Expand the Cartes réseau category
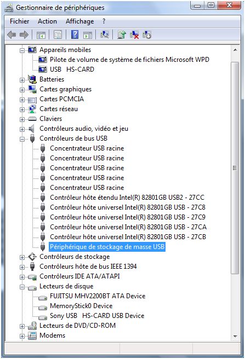The width and height of the screenshot is (245, 359). 22,109
